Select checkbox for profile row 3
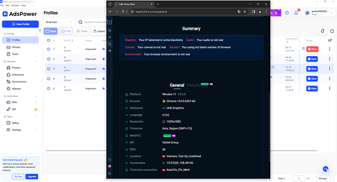This screenshot has height=182, width=337. click(x=48, y=69)
